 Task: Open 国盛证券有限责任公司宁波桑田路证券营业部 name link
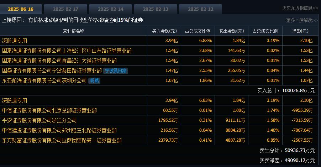(x=52, y=71)
